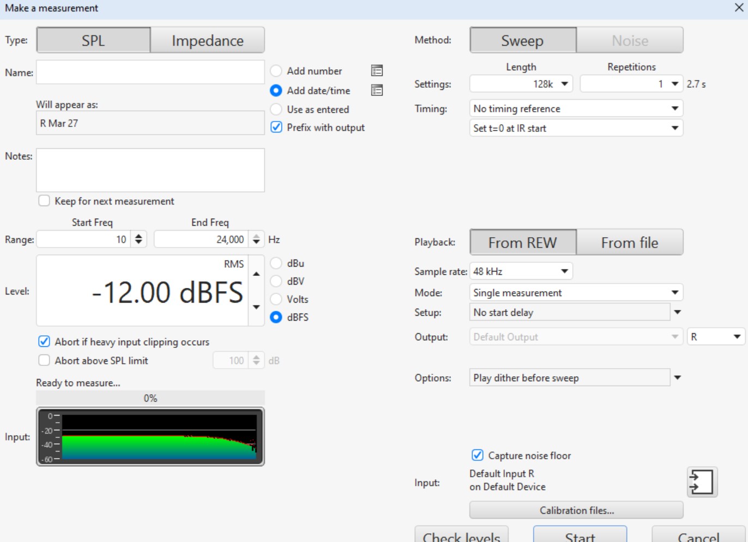Expand the Setup No start delay arrow

(x=678, y=312)
